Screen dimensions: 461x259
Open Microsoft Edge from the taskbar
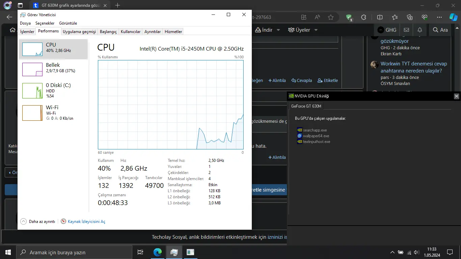tap(158, 252)
